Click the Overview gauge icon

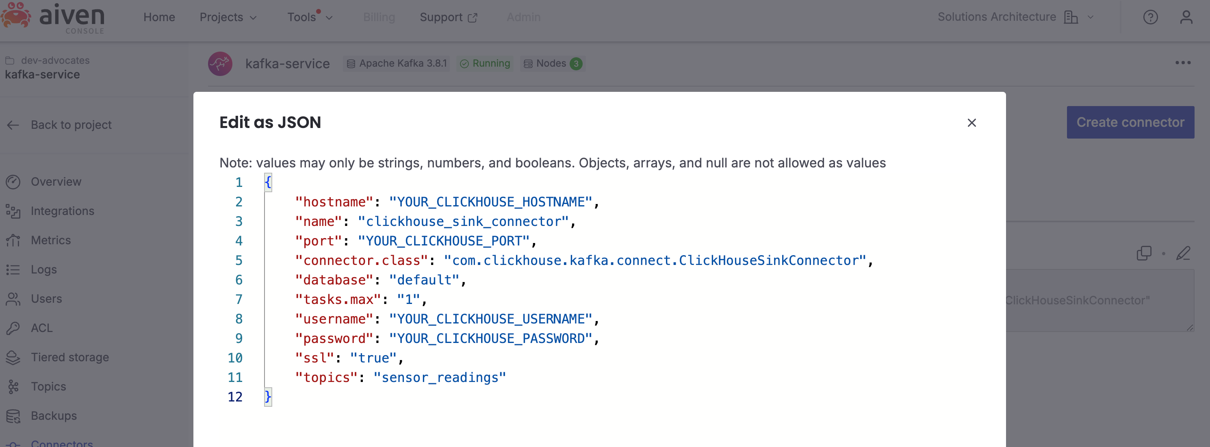point(13,182)
